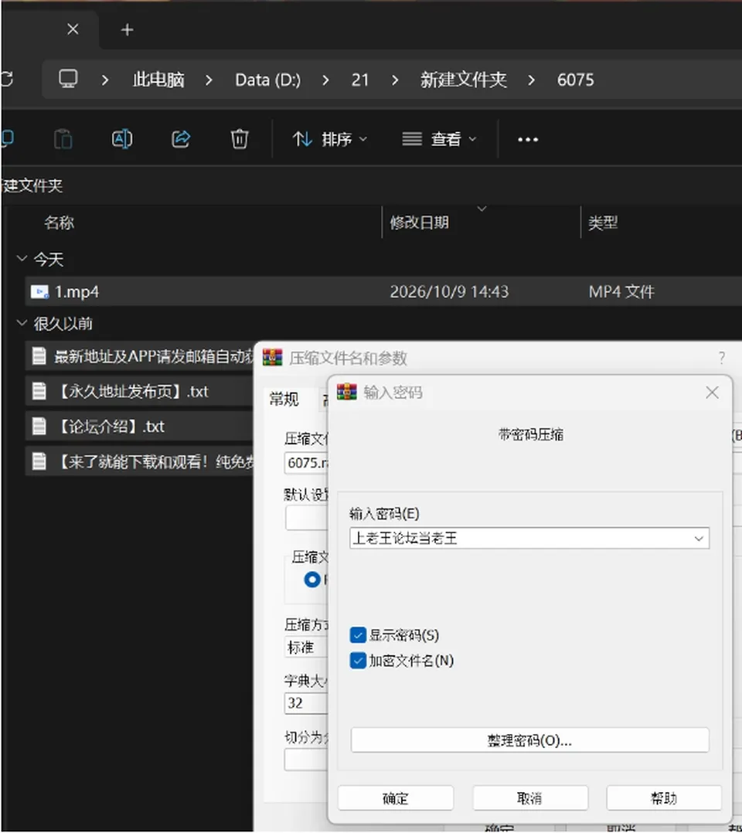Open a new Explorer tab with plus icon
The width and height of the screenshot is (742, 833).
127,29
